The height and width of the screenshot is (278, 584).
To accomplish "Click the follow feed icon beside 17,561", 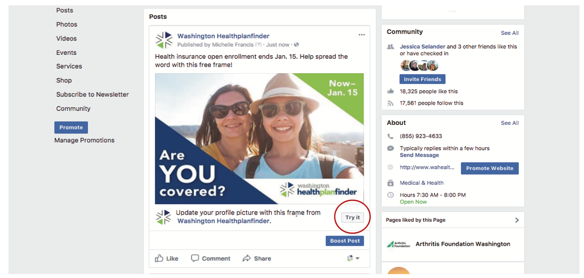I will pyautogui.click(x=391, y=103).
